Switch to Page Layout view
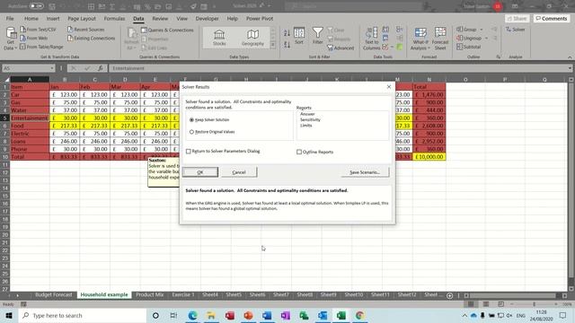Screen dimensions: 575x323 tap(485, 304)
